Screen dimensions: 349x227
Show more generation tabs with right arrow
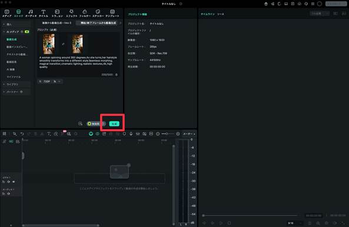click(x=121, y=23)
